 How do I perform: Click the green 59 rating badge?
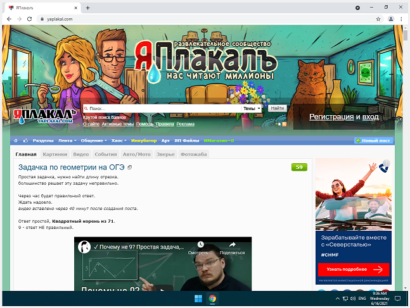pyautogui.click(x=299, y=167)
